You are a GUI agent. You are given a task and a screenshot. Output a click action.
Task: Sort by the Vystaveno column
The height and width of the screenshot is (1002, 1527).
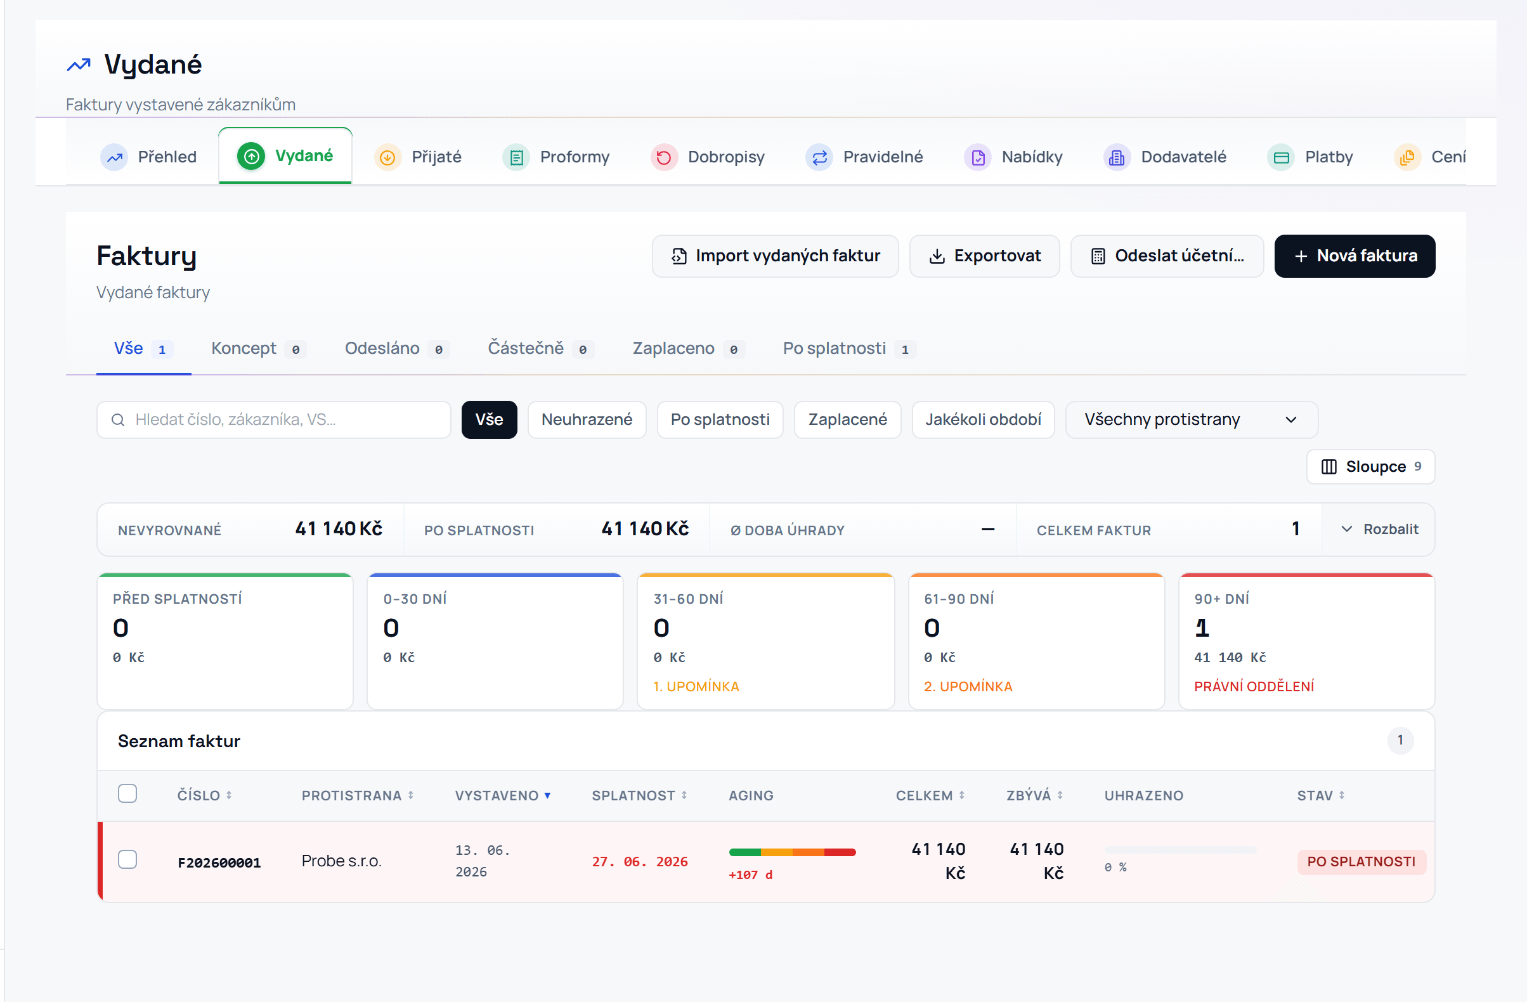(x=503, y=795)
